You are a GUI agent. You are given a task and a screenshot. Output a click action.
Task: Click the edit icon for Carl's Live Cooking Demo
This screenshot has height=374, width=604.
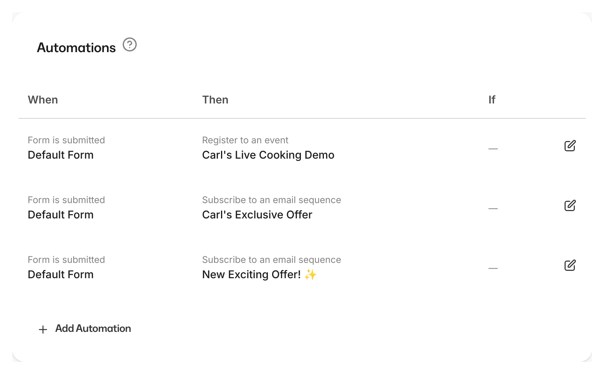571,146
